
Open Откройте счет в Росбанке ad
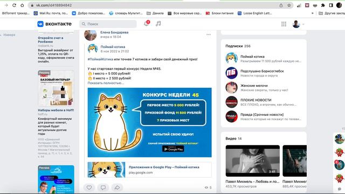(x=50, y=39)
